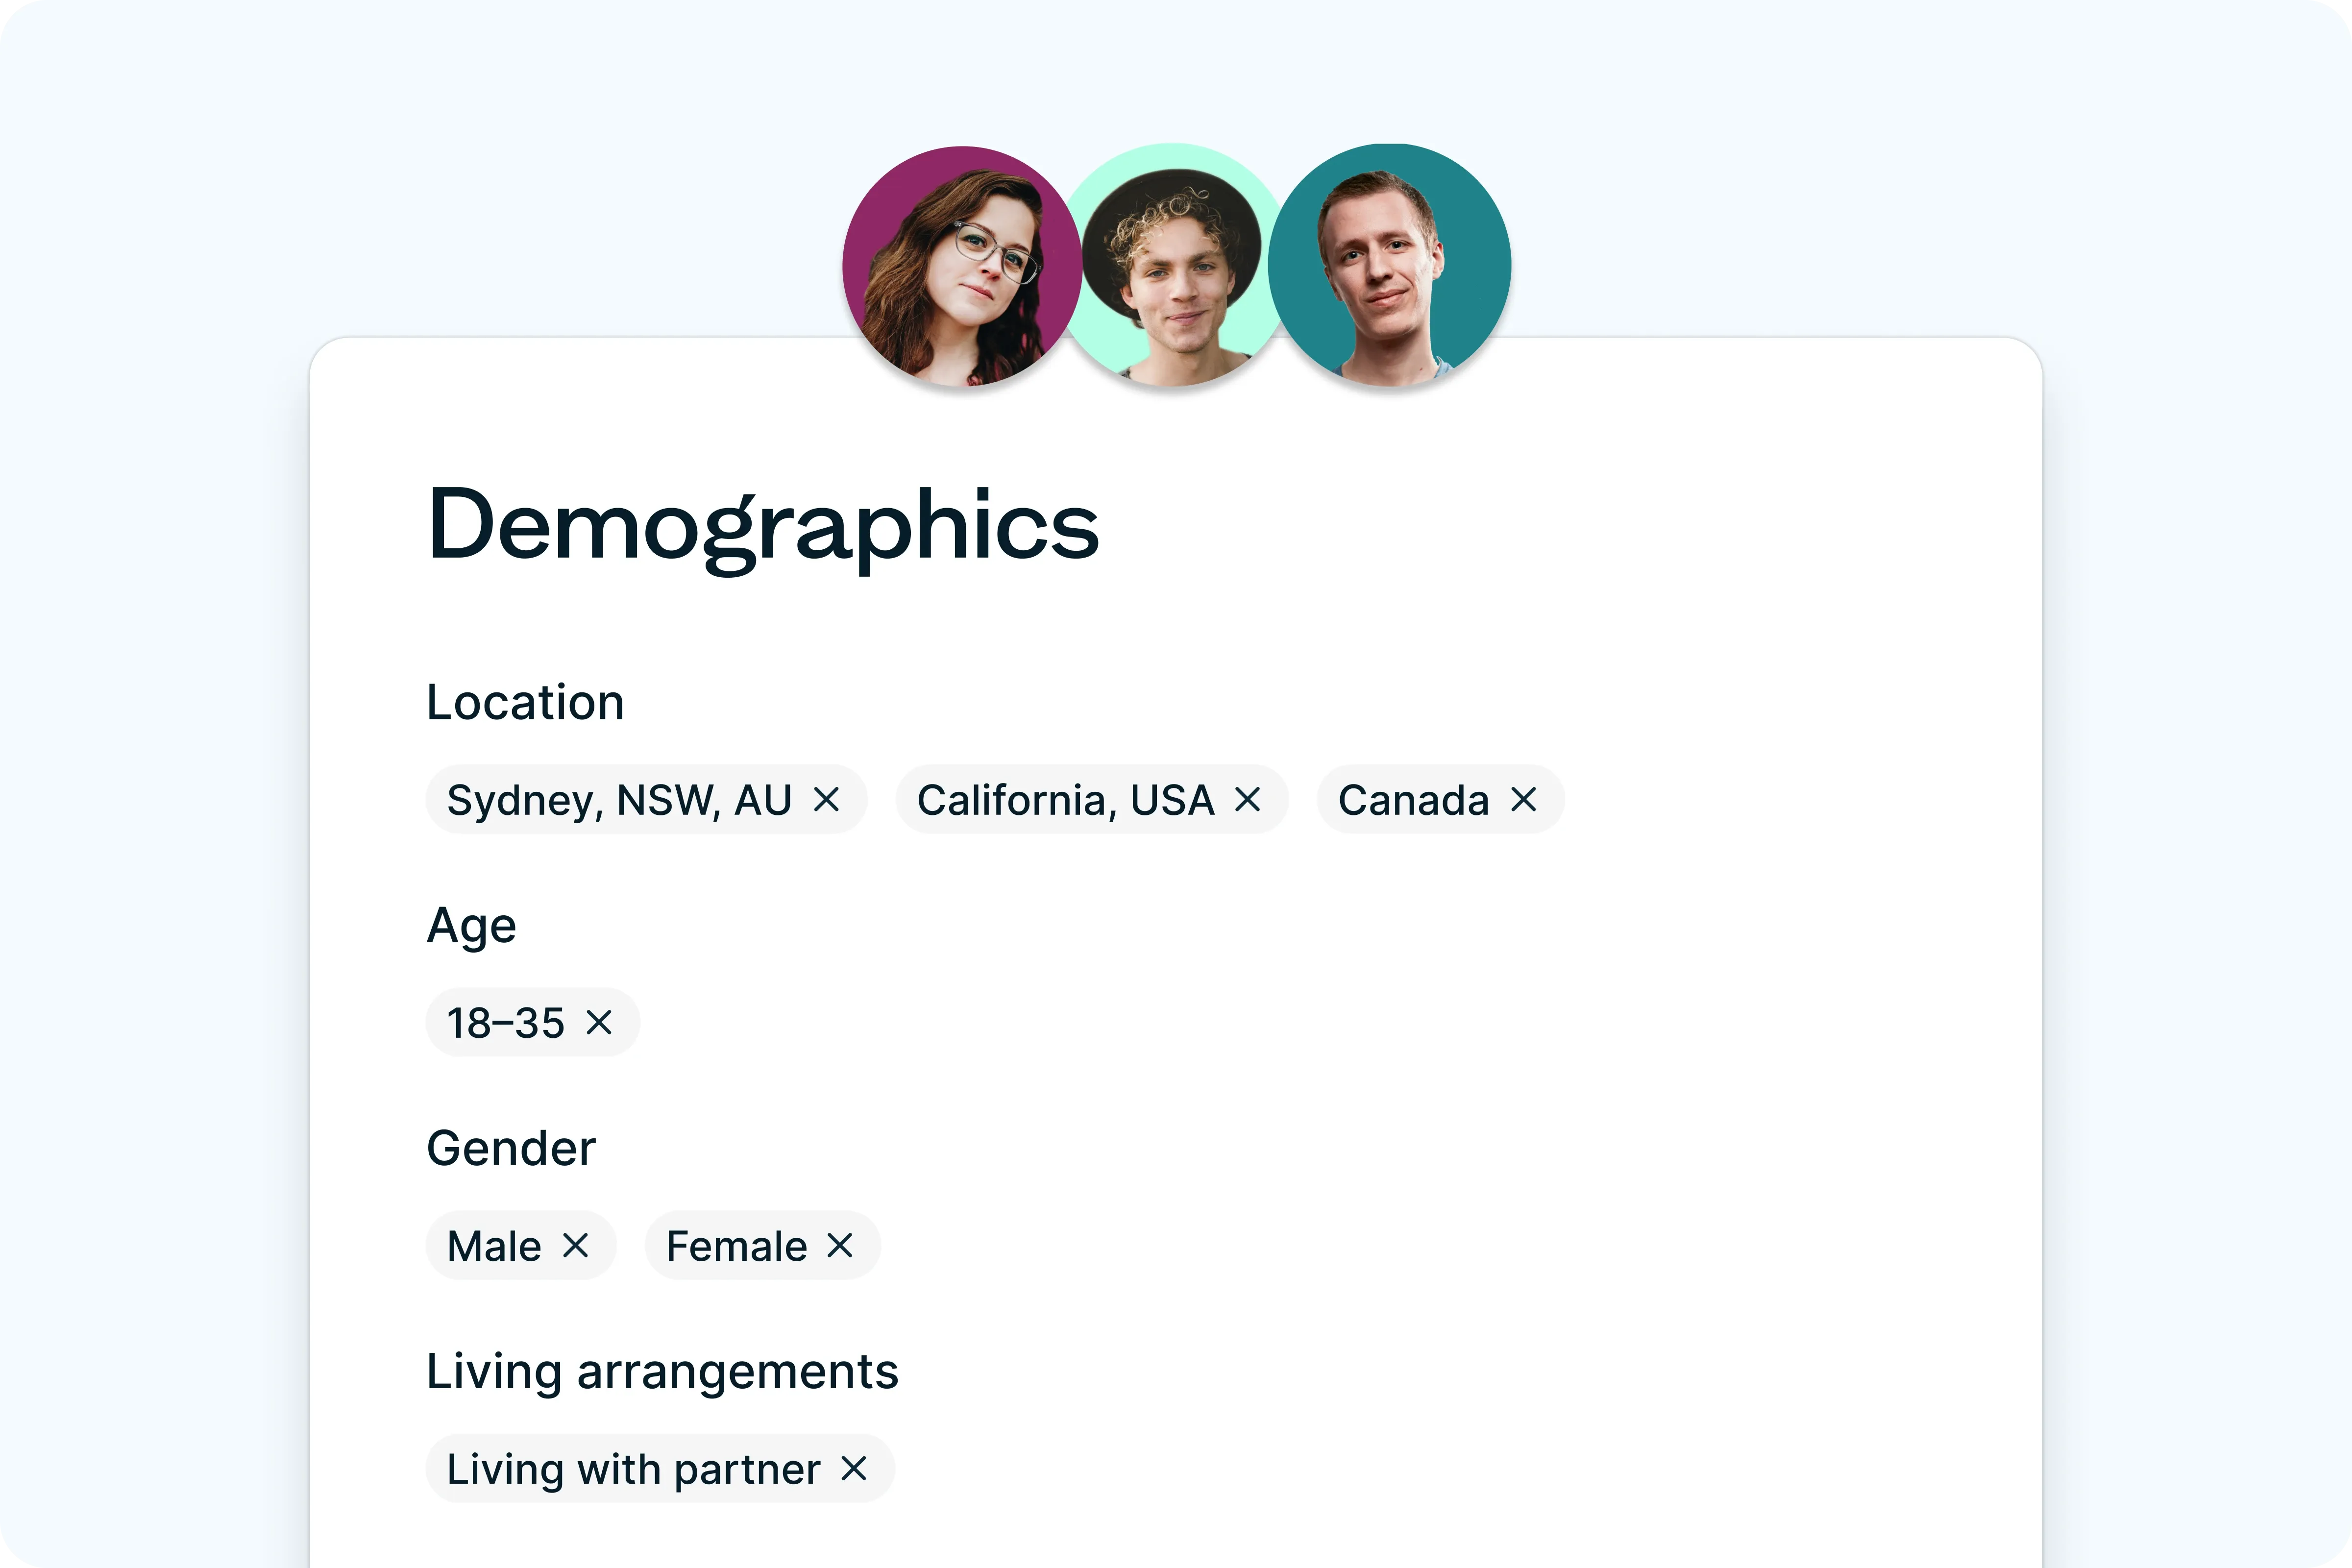The width and height of the screenshot is (2352, 1568).
Task: Click the Living arrangements section label
Action: coord(662,1371)
